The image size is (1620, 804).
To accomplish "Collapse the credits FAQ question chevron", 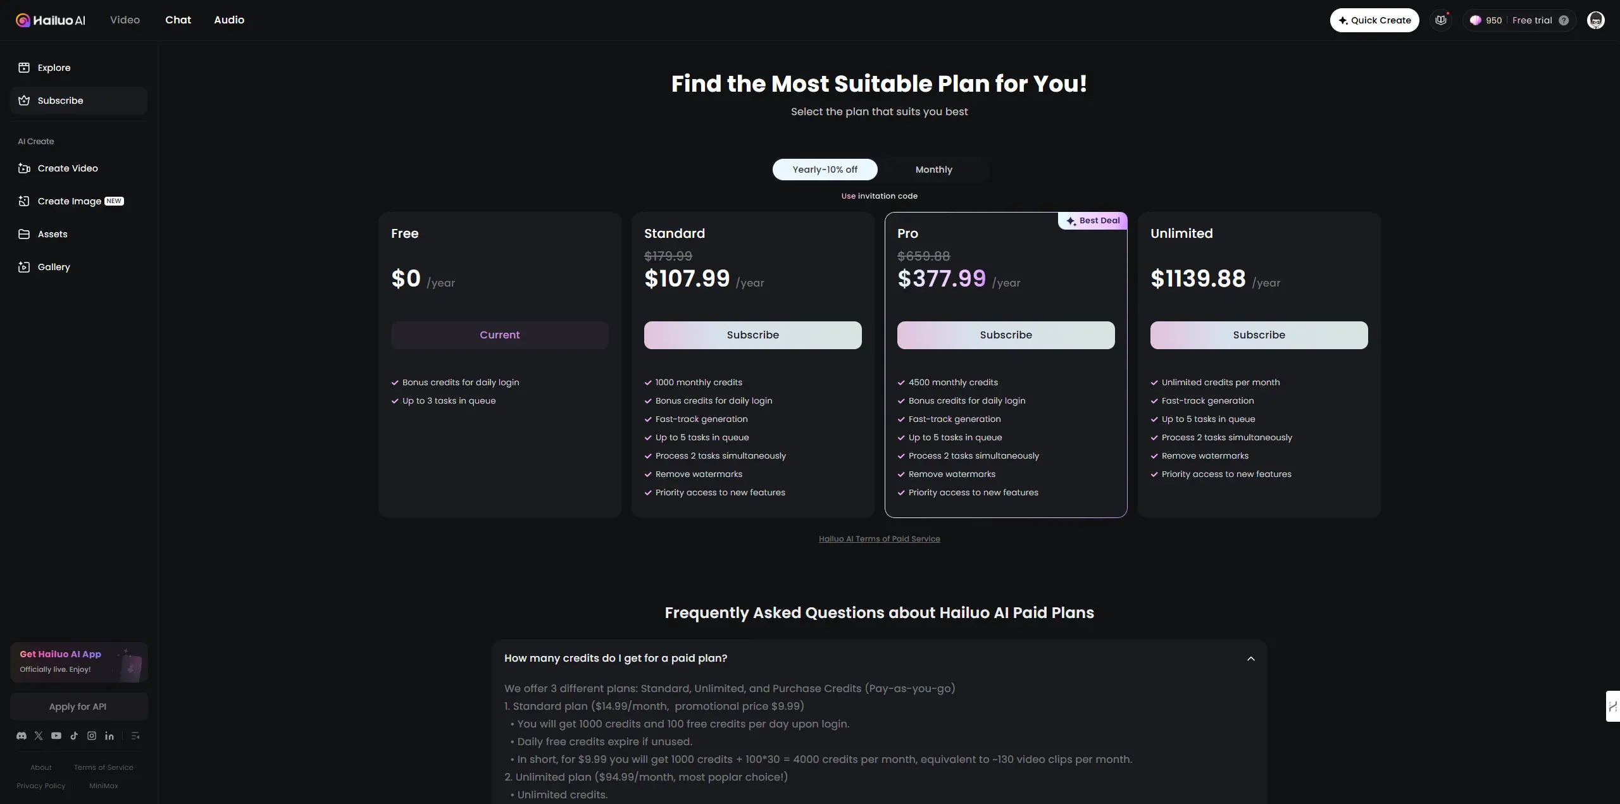I will point(1251,659).
